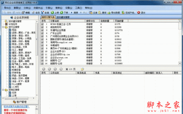This screenshot has width=183, height=114.
Task: Open the 查看(V) menu
Action: (17, 8)
